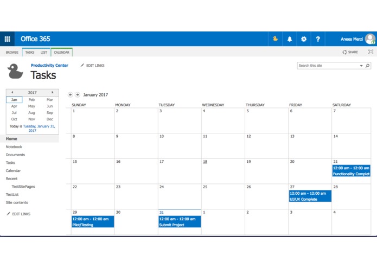Image resolution: width=377 pixels, height=268 pixels.
Task: Click pencil icon of top EDIT LINKS
Action: click(82, 66)
